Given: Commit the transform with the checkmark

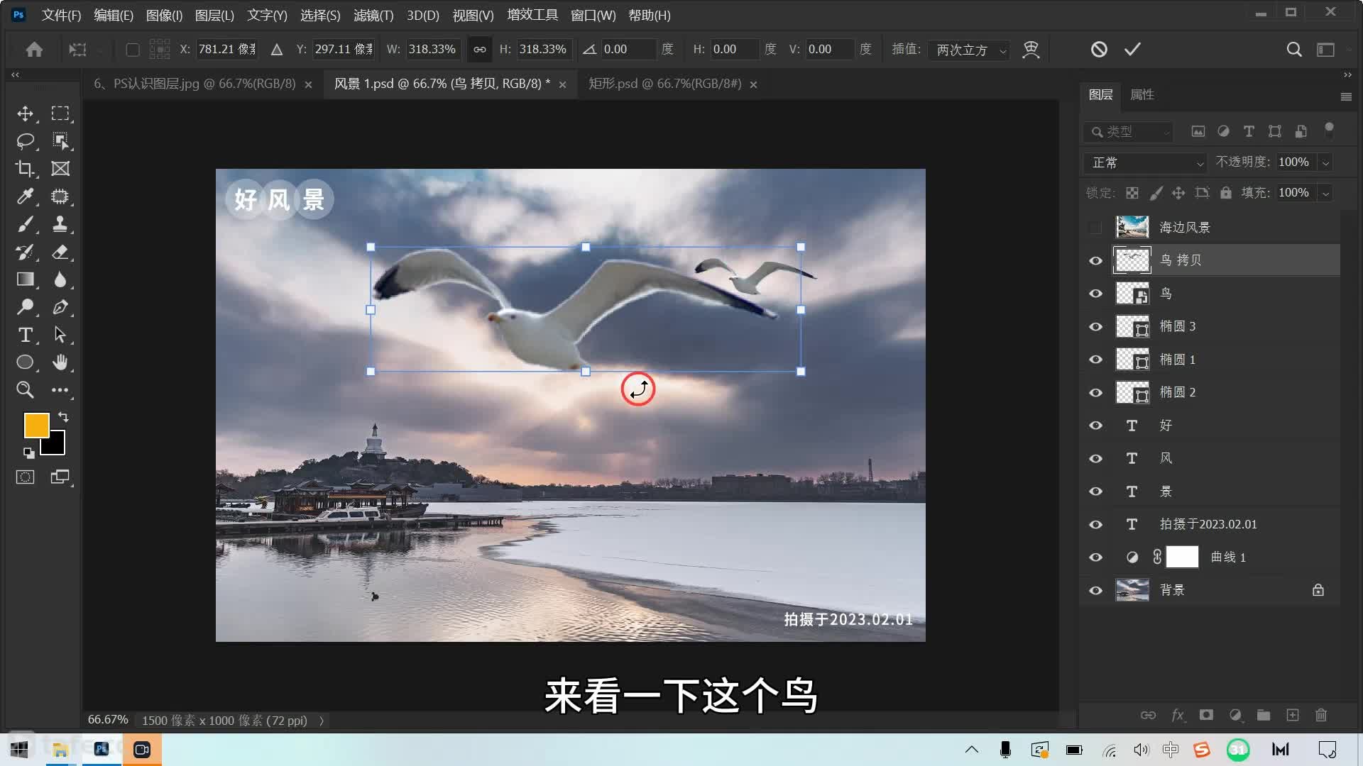Looking at the screenshot, I should (1132, 49).
